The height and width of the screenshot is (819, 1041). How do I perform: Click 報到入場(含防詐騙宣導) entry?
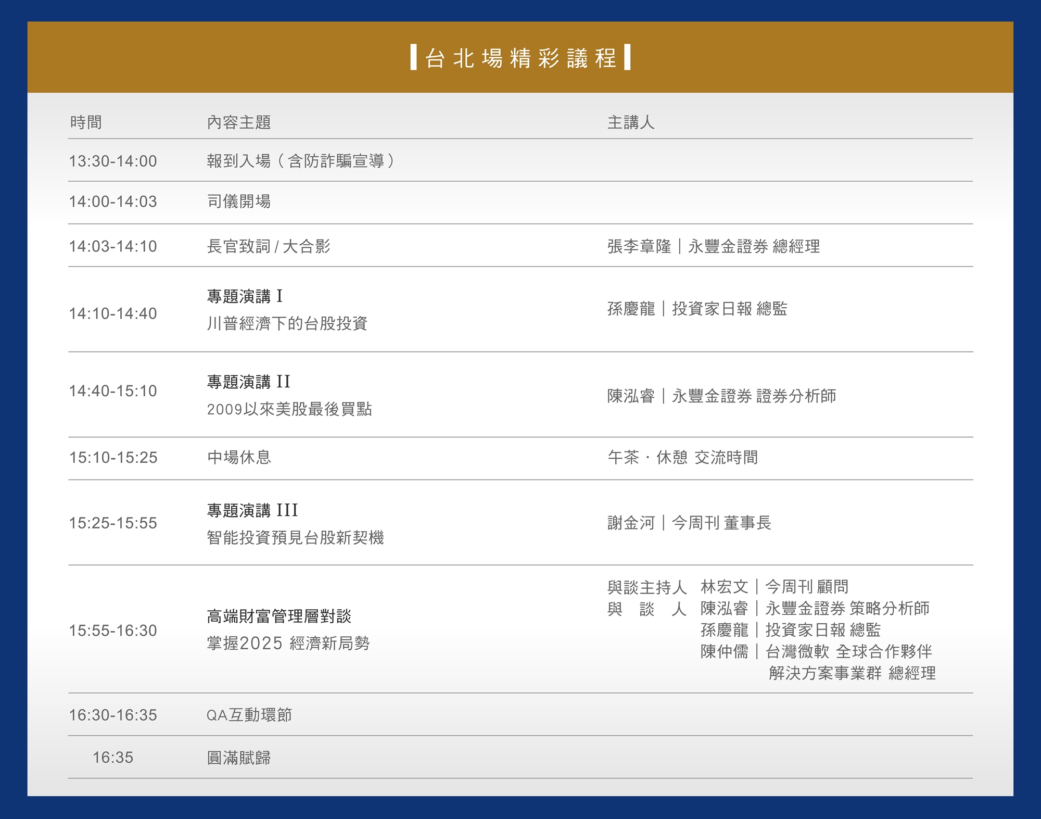pos(301,161)
